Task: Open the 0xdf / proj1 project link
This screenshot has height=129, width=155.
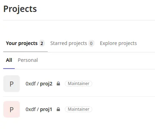Action: 39,109
